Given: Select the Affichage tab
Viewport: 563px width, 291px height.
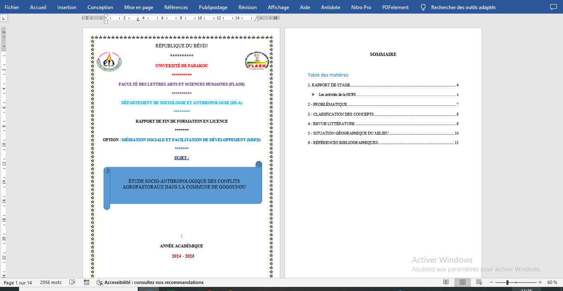Looking at the screenshot, I should (x=278, y=7).
